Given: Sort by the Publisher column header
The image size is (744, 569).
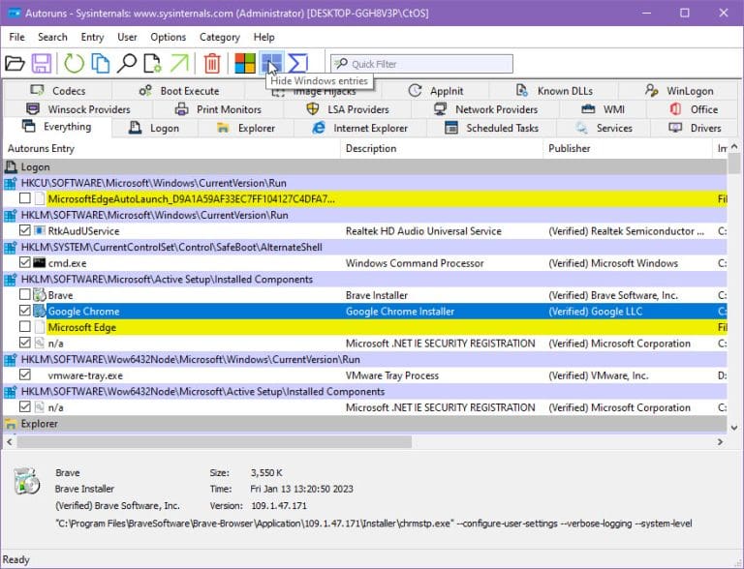Looking at the screenshot, I should 629,148.
